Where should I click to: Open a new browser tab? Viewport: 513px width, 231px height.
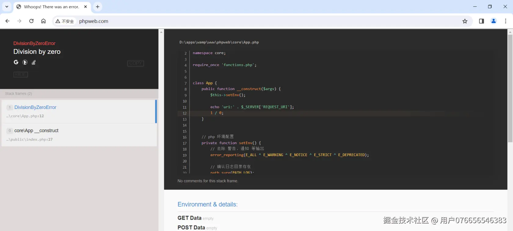point(98,7)
